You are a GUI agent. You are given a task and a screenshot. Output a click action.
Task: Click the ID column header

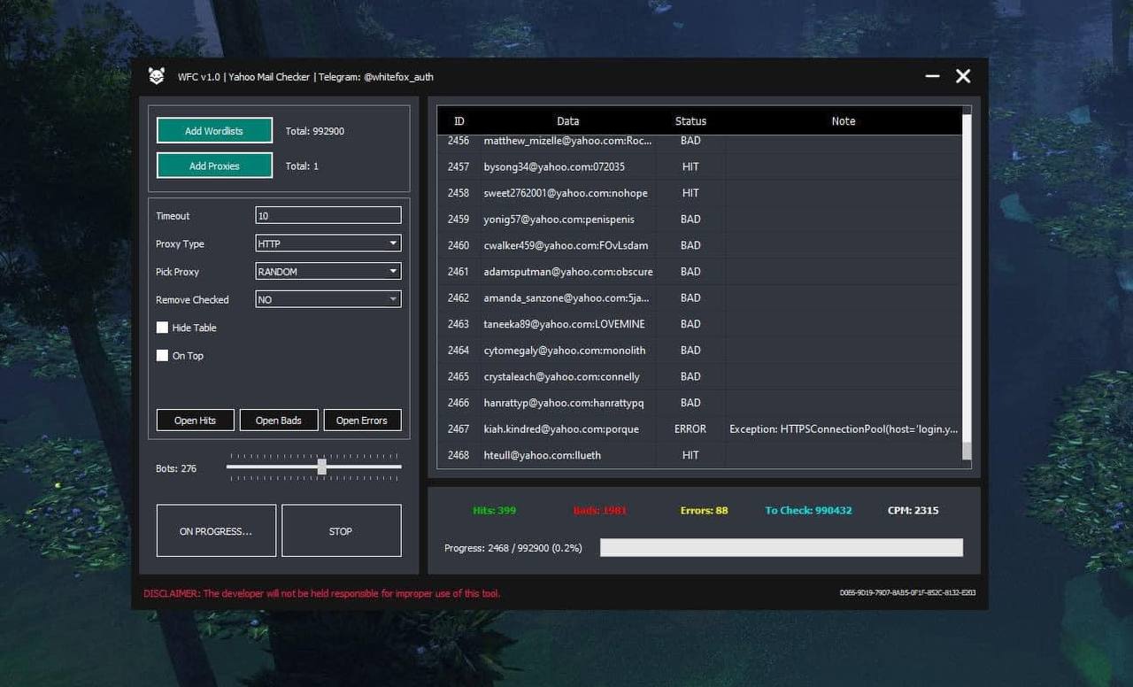459,121
